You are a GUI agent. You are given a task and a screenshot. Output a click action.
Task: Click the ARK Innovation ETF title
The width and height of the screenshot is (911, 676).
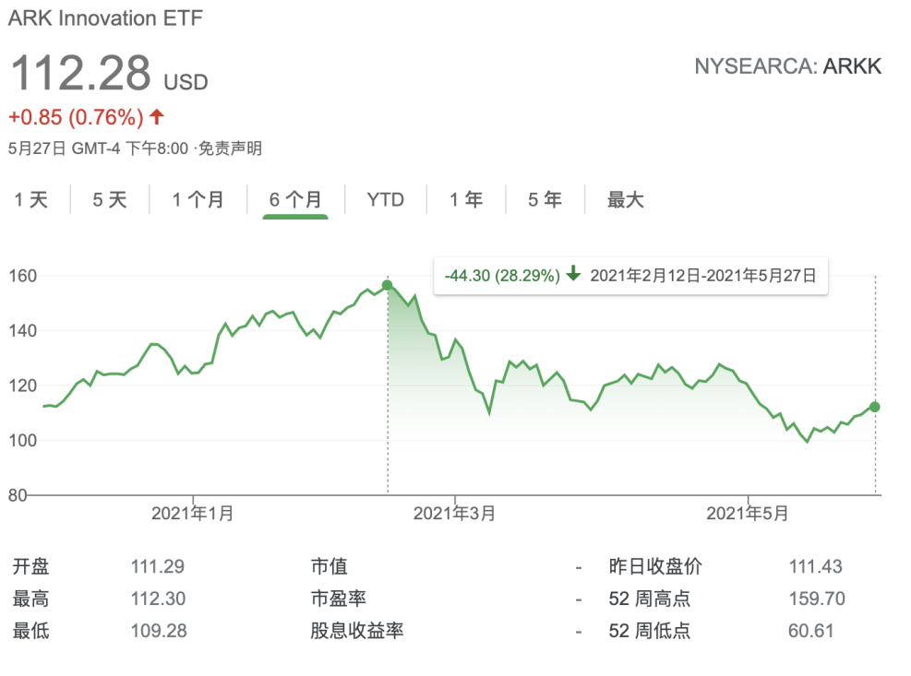pos(106,18)
